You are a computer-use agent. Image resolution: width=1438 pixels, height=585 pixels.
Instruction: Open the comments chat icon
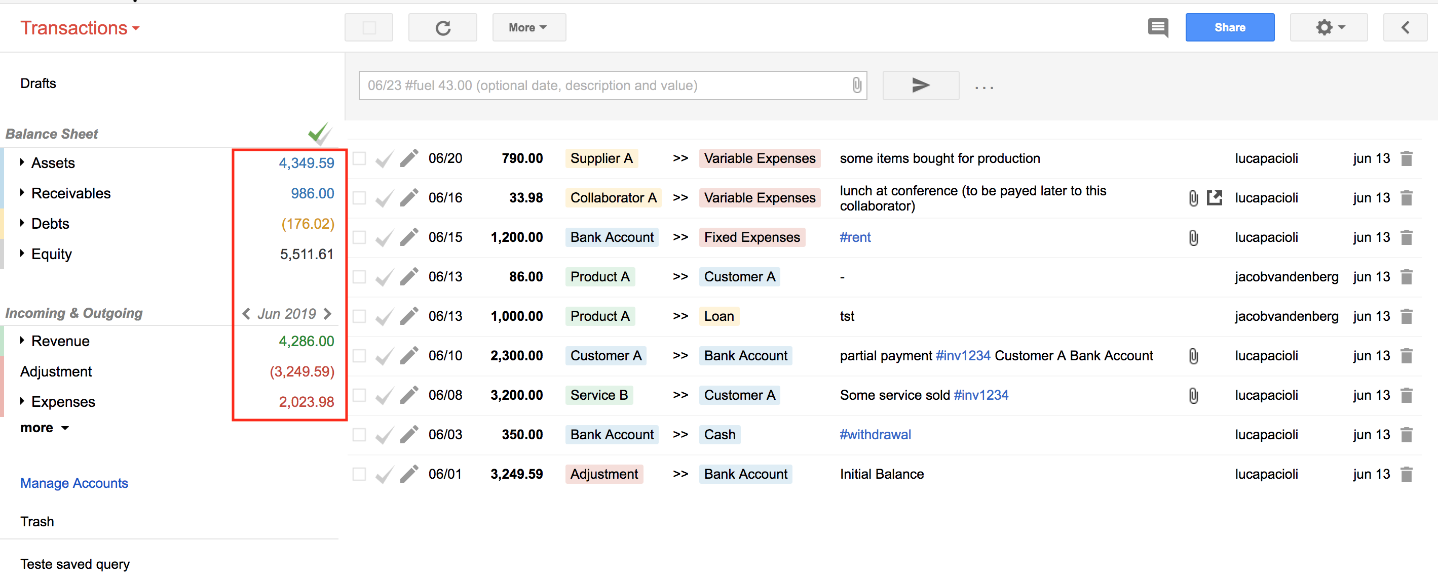(1158, 27)
